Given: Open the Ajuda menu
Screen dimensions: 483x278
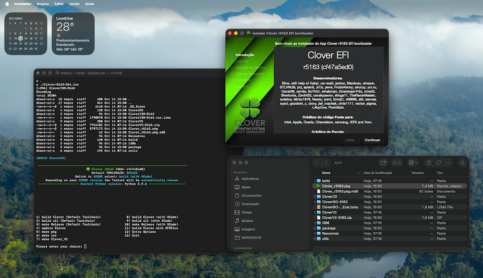Looking at the screenshot, I should coord(89,4).
